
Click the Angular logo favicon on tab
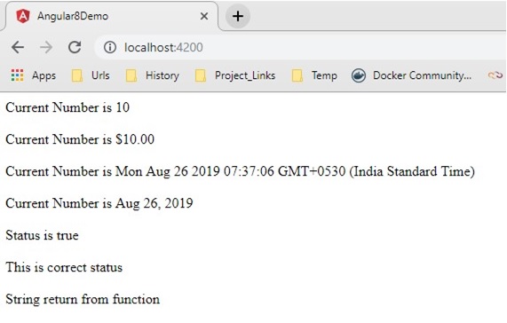23,16
